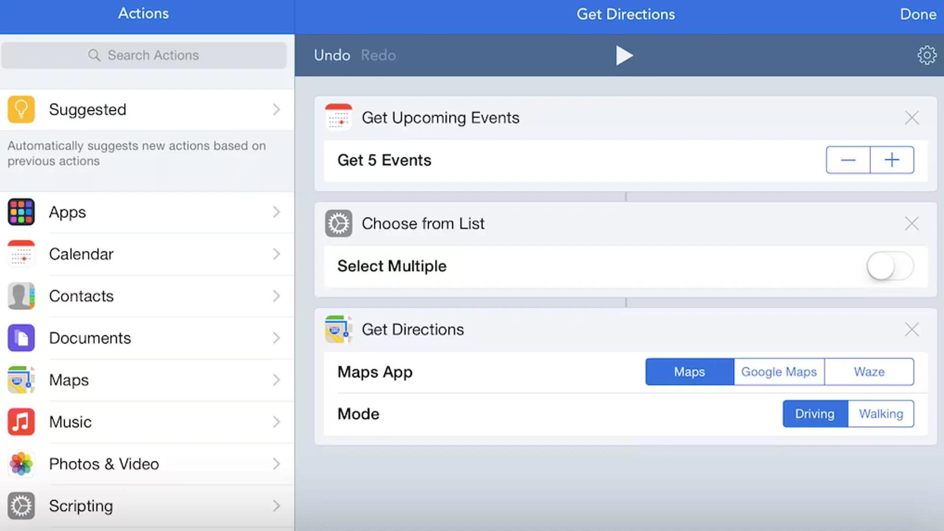Image resolution: width=944 pixels, height=531 pixels.
Task: Click the Search Actions input field
Action: [144, 55]
